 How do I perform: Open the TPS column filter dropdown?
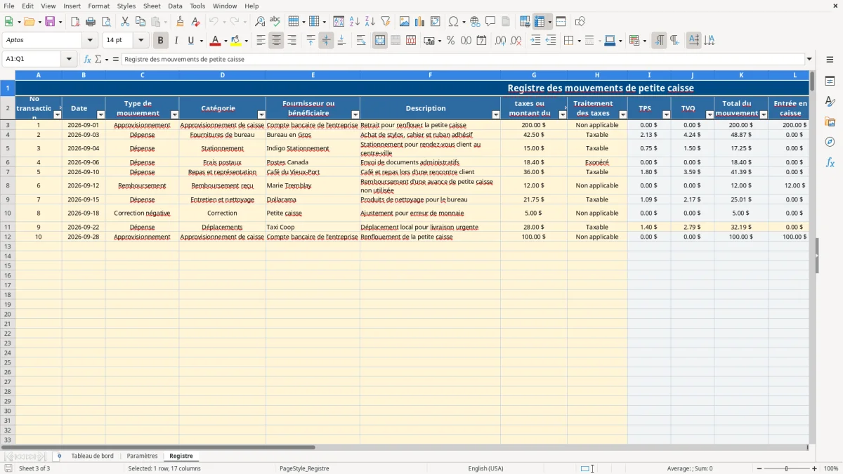(666, 114)
